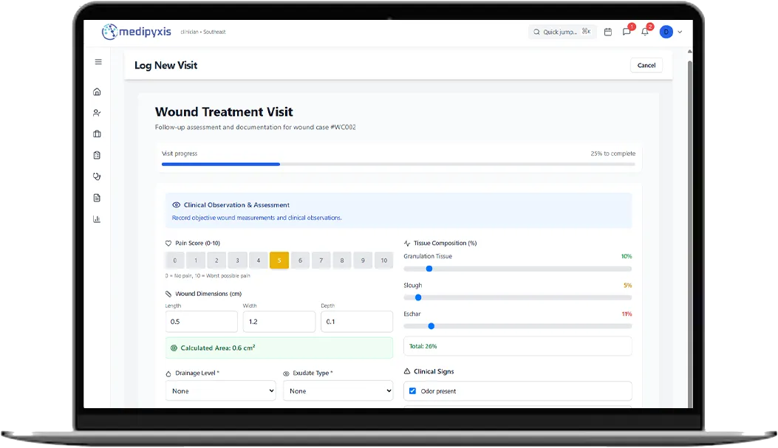Click the Granulation Tissue '10%' value
The image size is (778, 448).
click(x=627, y=256)
